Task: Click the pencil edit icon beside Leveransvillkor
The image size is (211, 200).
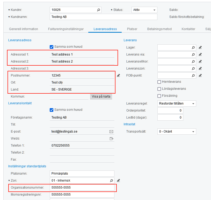Action: pos(200,61)
